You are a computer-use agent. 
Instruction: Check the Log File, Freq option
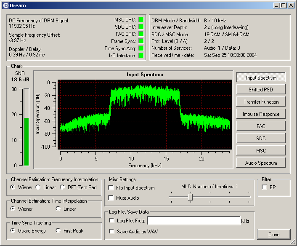click(x=112, y=221)
